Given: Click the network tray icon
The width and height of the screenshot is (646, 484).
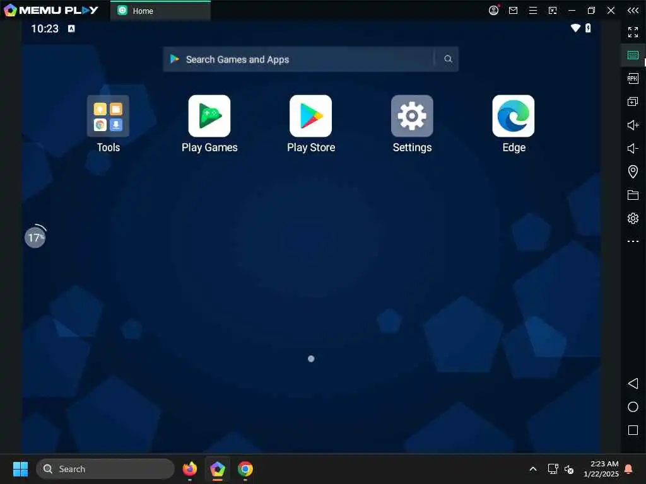Looking at the screenshot, I should click(x=553, y=469).
